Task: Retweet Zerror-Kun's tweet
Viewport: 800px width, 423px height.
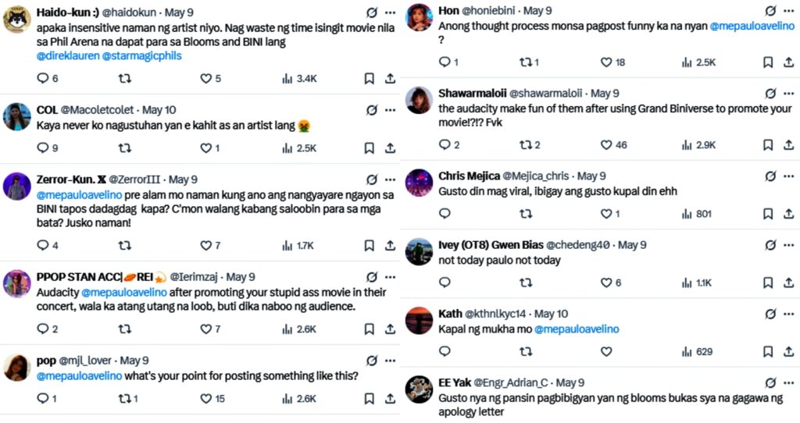Action: (x=124, y=245)
